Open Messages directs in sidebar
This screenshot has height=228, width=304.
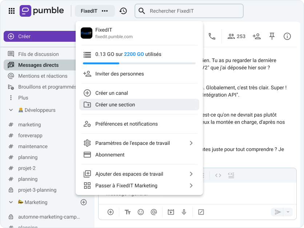[x=38, y=65]
